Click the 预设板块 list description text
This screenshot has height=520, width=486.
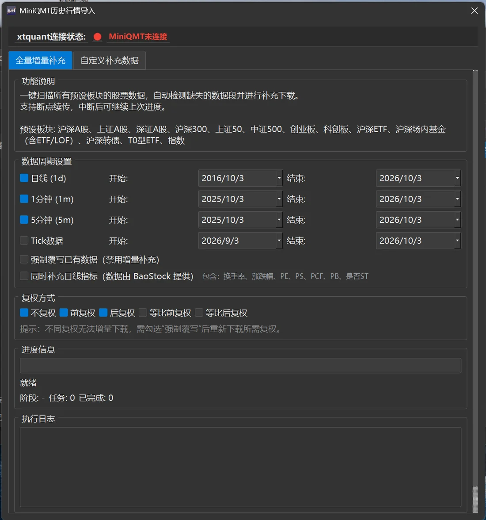click(233, 134)
